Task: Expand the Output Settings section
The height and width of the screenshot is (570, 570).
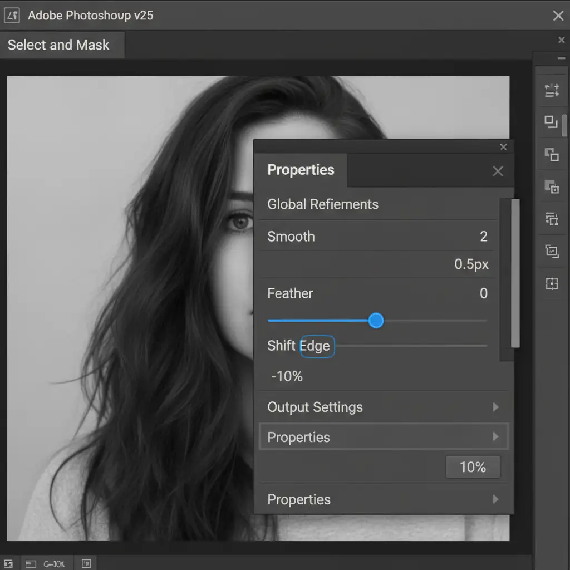Action: click(495, 407)
